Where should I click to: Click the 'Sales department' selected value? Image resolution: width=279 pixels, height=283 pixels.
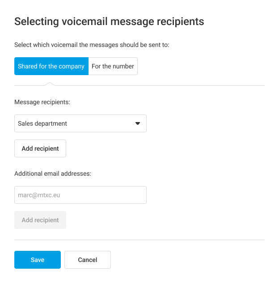42,123
